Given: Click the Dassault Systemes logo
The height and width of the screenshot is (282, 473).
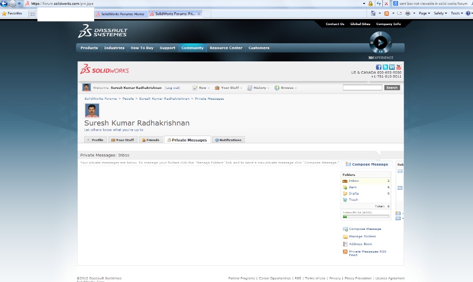Looking at the screenshot, I should (x=102, y=31).
